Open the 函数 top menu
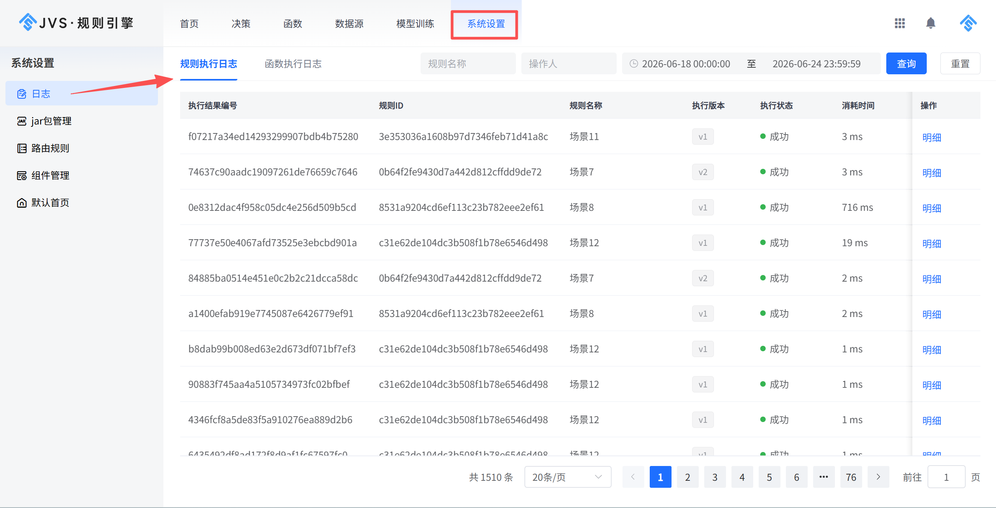Screen dimensions: 996x508 point(293,24)
